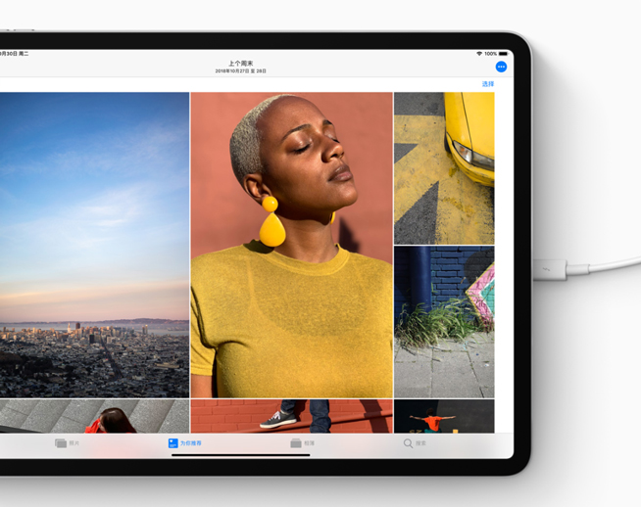Open the Search (搜索) tab
Viewport: 641px width, 507px height.
[415, 443]
